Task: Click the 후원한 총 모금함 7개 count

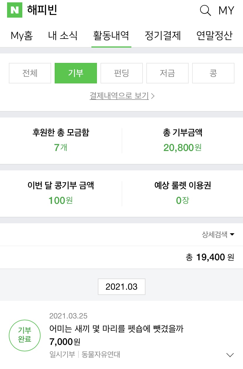Action: pyautogui.click(x=61, y=147)
